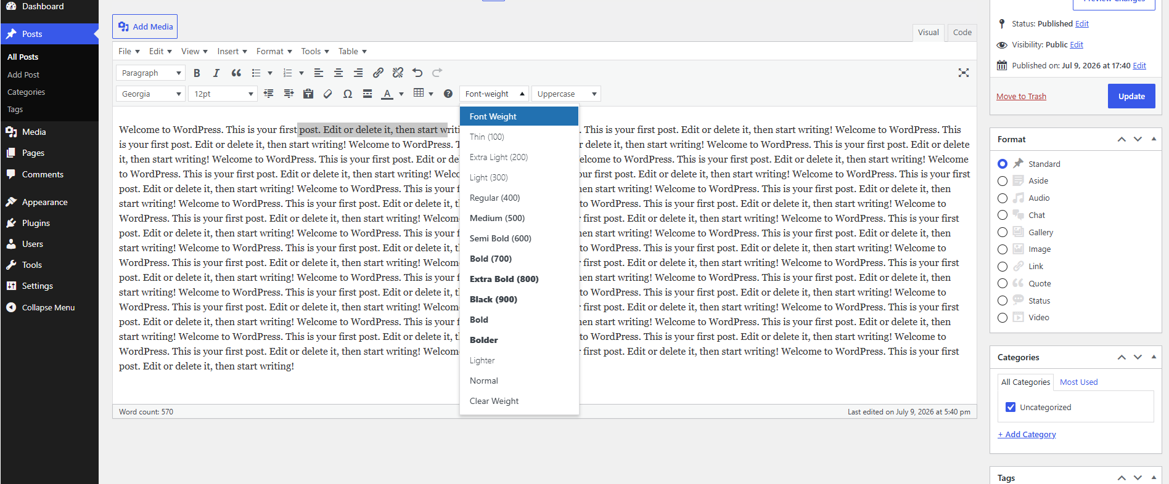This screenshot has width=1169, height=484.
Task: Align text center
Action: click(338, 73)
